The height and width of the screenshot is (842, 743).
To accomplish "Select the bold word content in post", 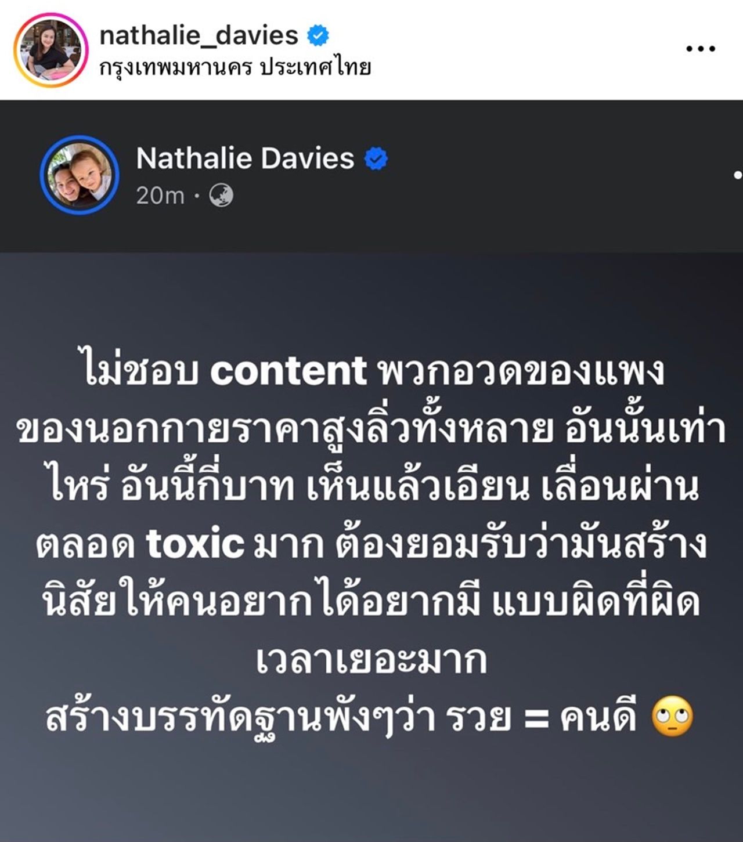I will (288, 371).
